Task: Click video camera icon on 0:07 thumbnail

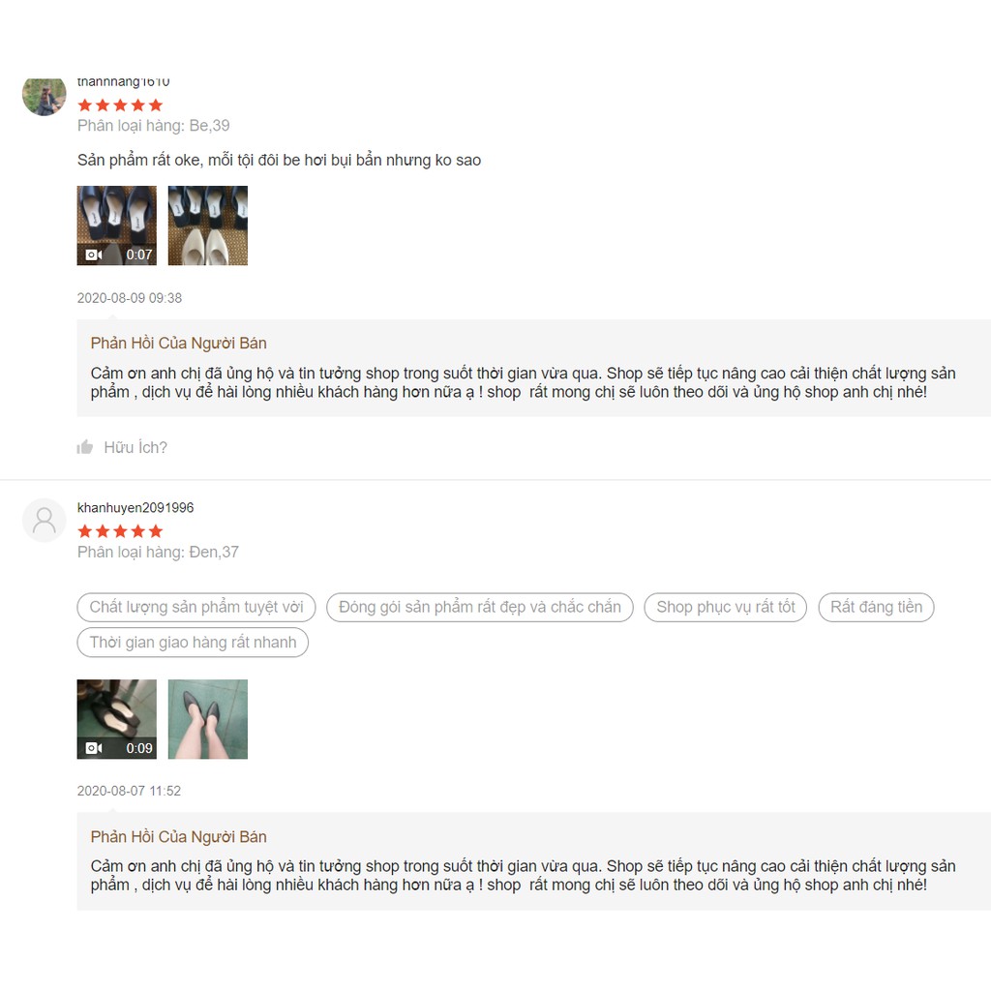Action: (x=94, y=255)
